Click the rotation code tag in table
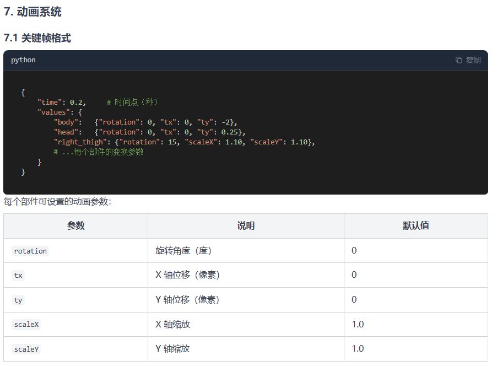497x366 pixels. pos(30,251)
